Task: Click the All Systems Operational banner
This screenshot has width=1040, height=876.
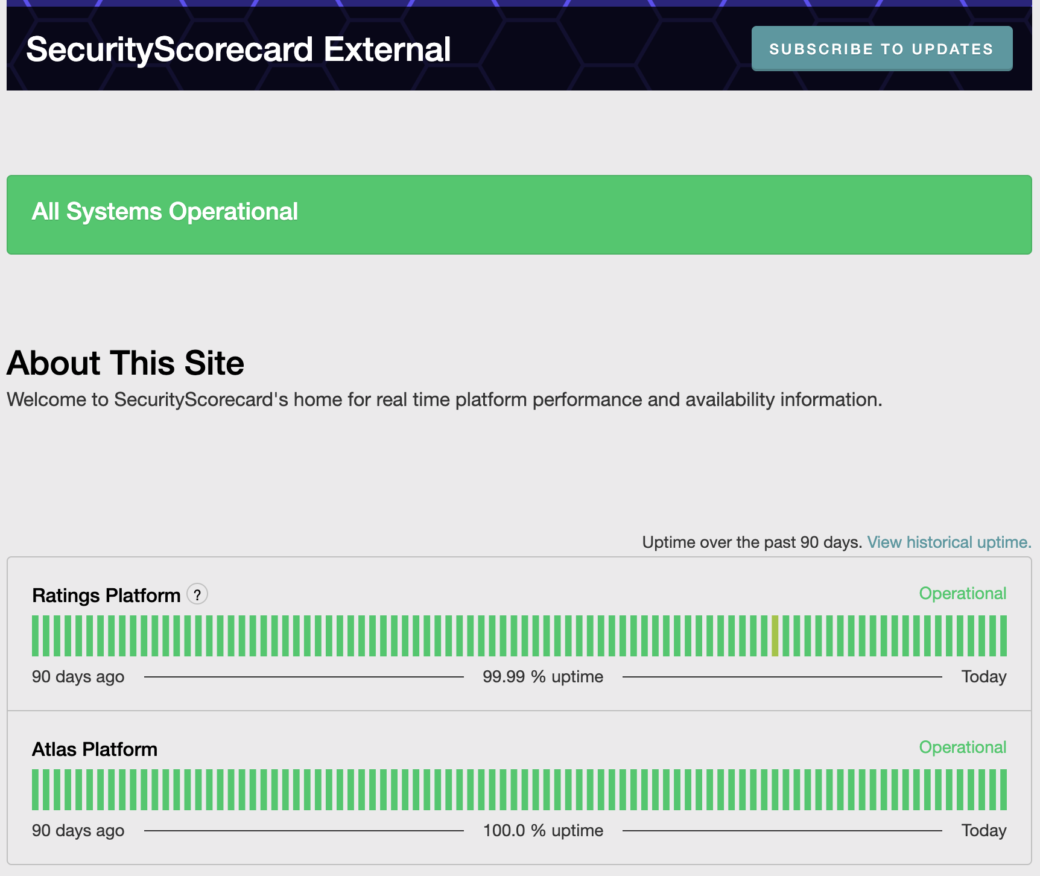Action: point(519,214)
